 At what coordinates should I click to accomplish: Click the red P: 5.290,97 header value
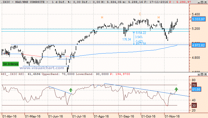180,2
